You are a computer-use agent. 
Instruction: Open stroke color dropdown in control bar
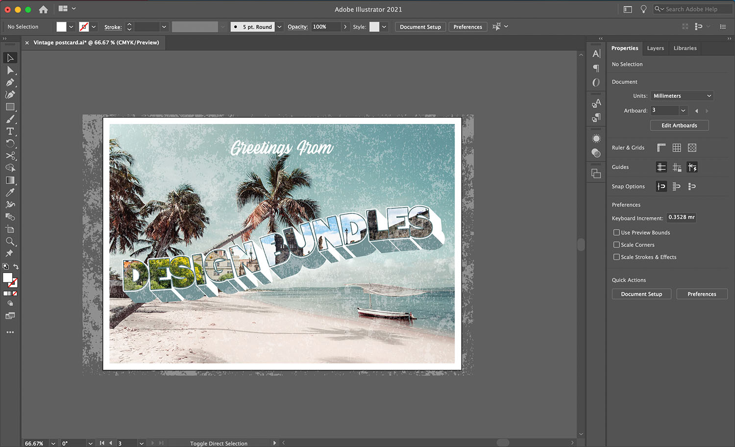point(94,27)
